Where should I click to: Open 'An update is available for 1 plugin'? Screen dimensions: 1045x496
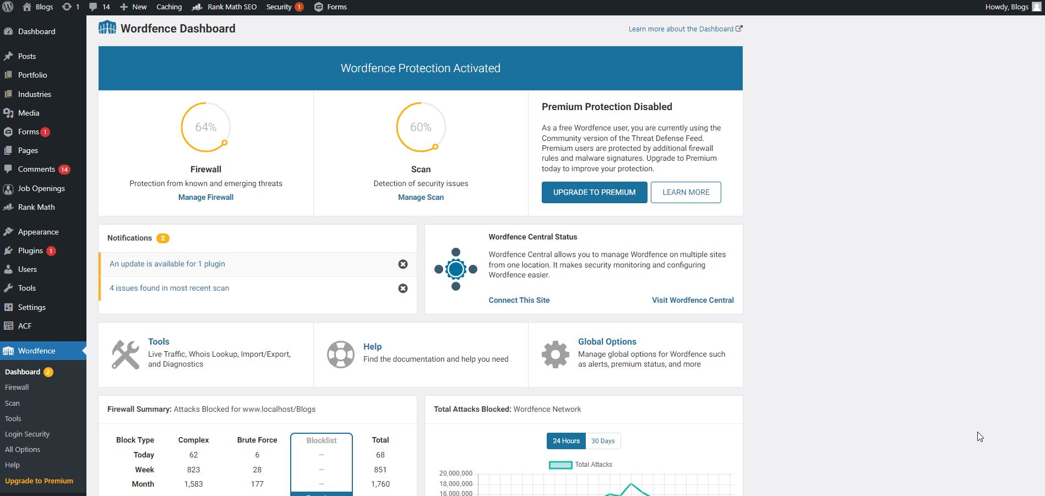167,264
